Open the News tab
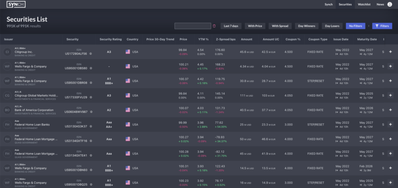The image size is (398, 188). [x=380, y=4]
